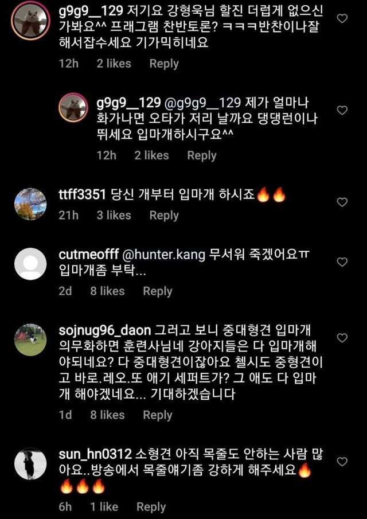Screen dimensions: 367x519
Task: View the 3 likes on ttff3351's comment
Action: pyautogui.click(x=114, y=216)
